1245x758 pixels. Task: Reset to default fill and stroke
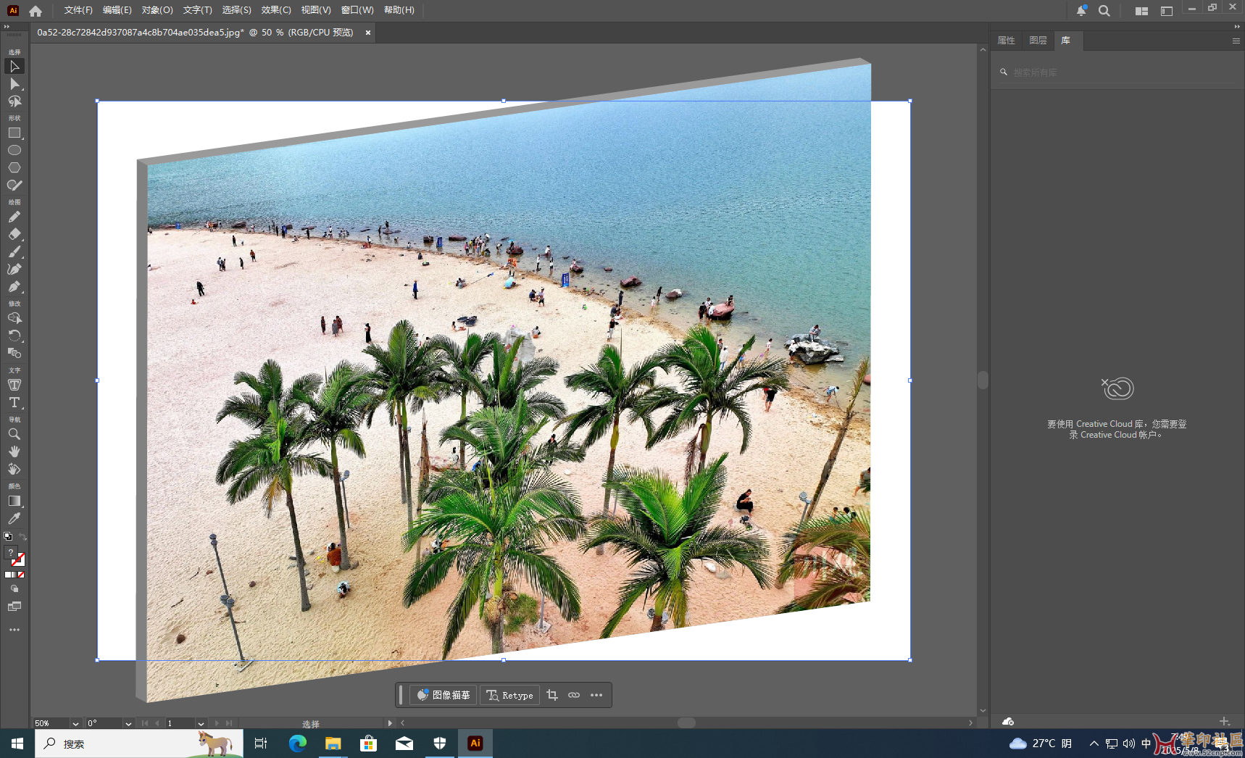pyautogui.click(x=8, y=537)
